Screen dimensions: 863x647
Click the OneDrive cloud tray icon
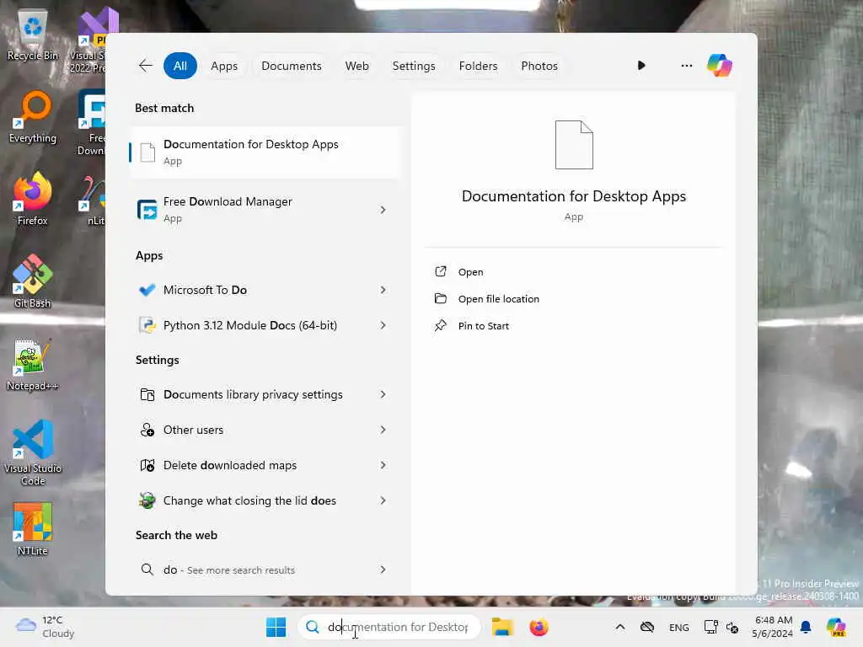(x=647, y=627)
